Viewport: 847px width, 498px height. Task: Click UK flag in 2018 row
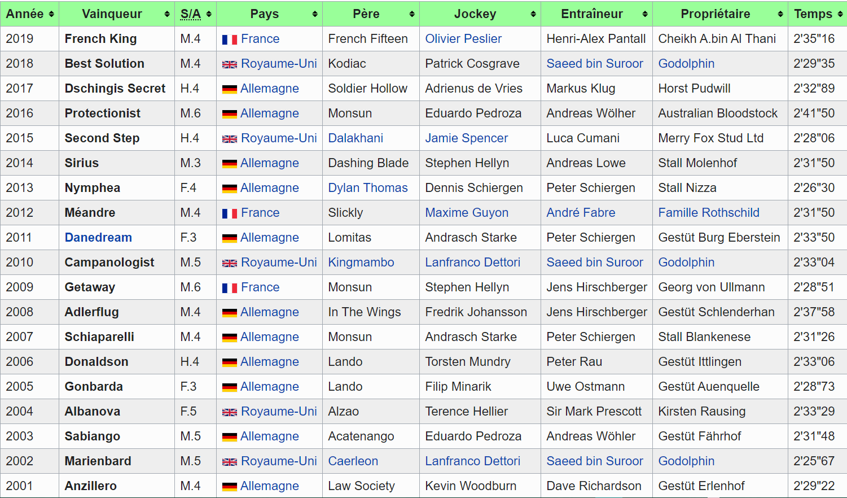point(229,64)
